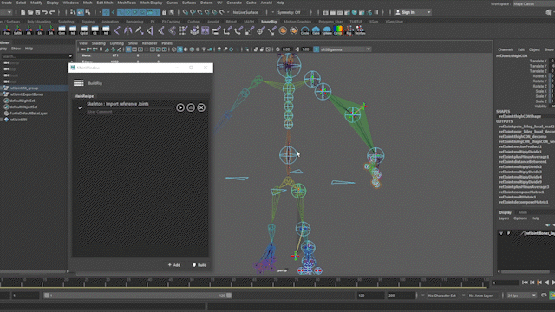This screenshot has width=555, height=312.
Task: Open Options menu in layer editor
Action: point(520,218)
